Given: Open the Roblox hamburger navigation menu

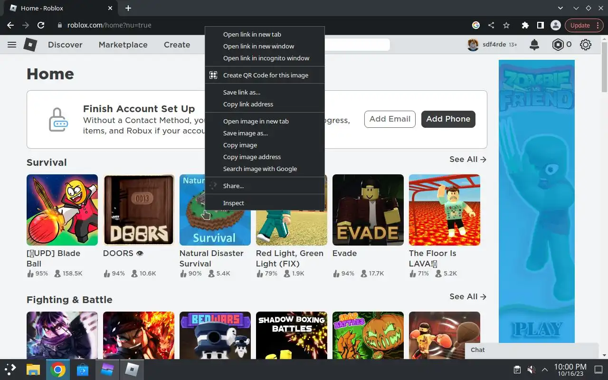Looking at the screenshot, I should tap(12, 45).
